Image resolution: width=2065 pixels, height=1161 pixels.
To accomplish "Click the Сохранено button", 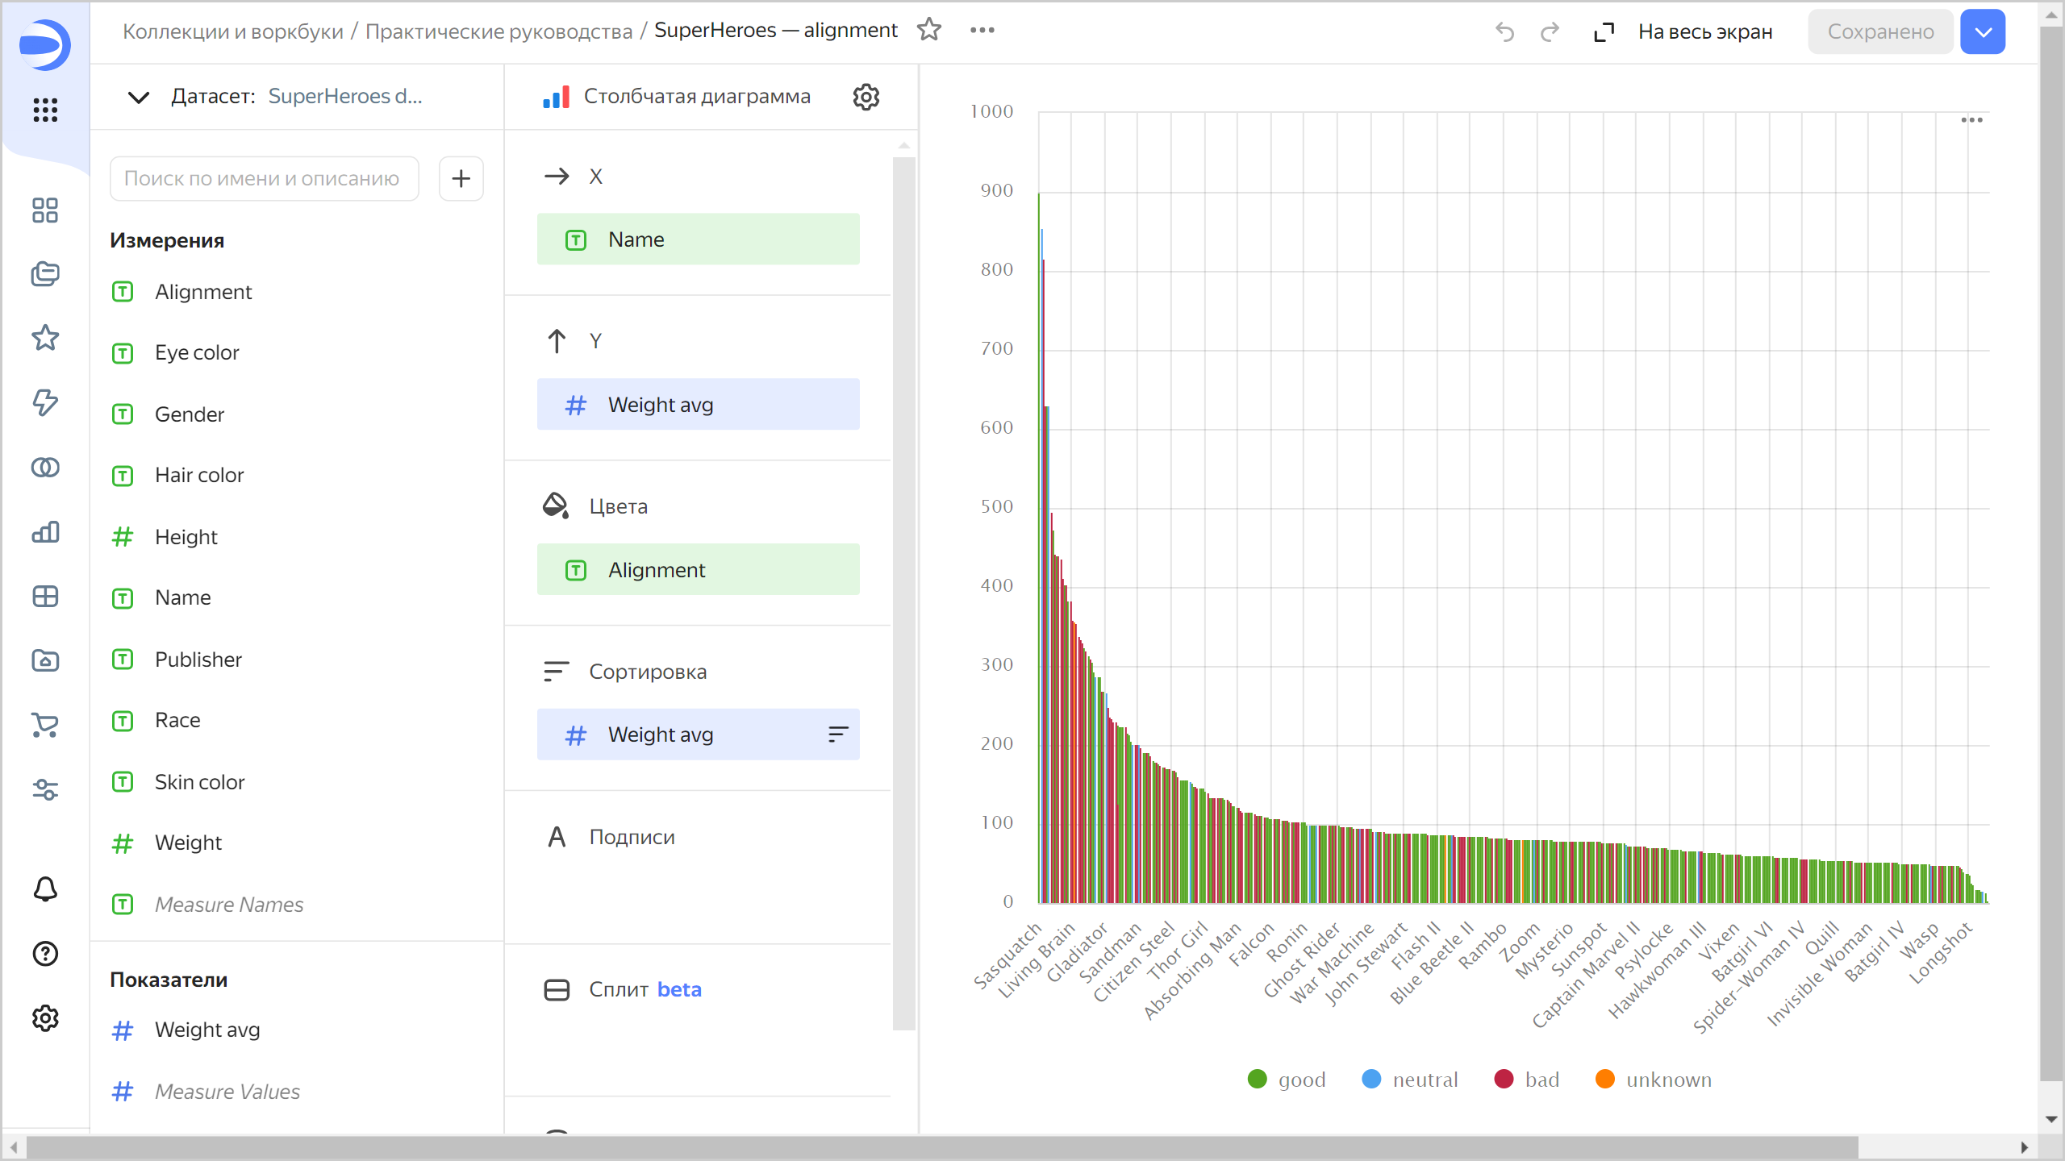I will [1880, 31].
